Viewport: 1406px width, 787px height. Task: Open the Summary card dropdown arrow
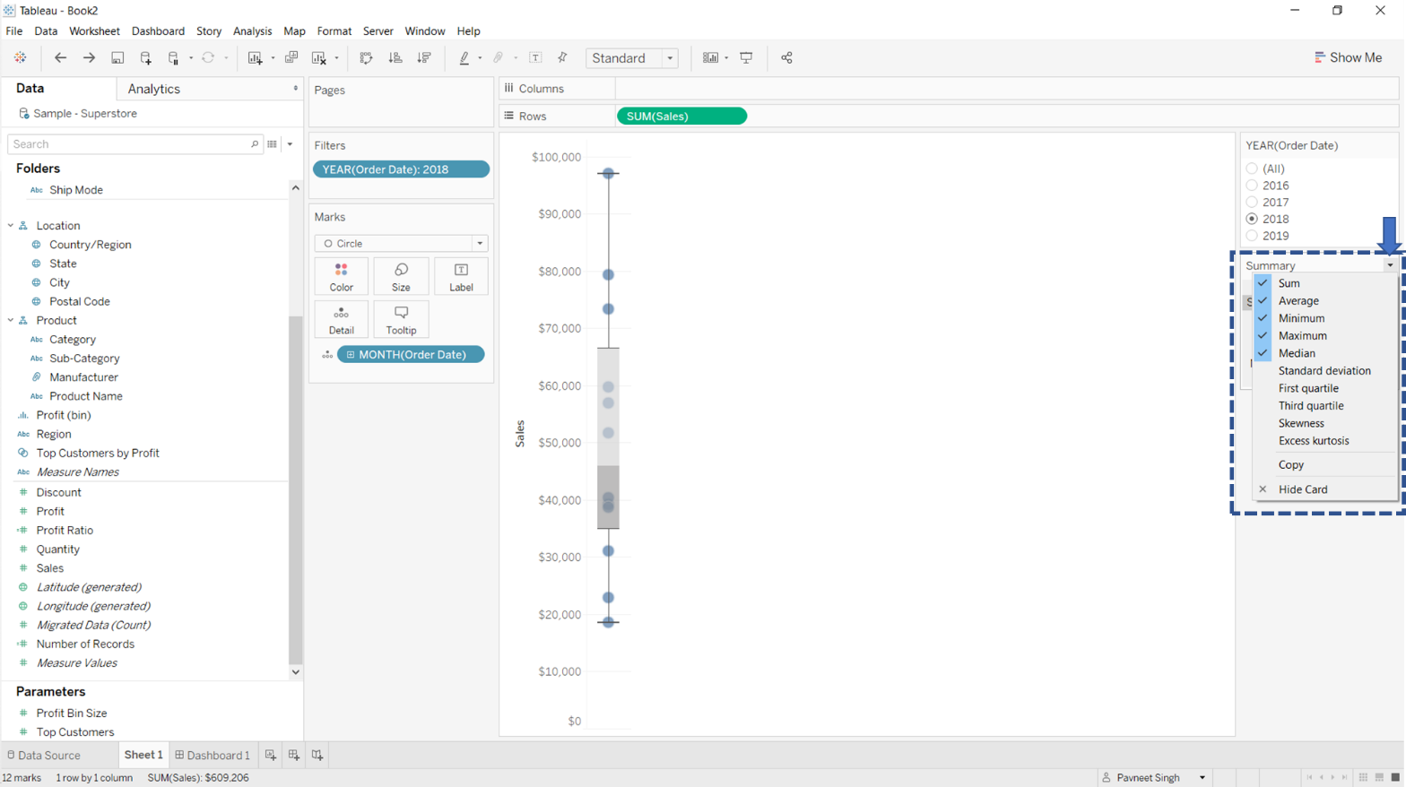coord(1390,265)
